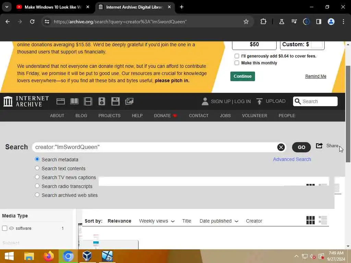Screen dimensions: 351x263
Task: Enable Make this monthly checkbox
Action: click(x=237, y=63)
